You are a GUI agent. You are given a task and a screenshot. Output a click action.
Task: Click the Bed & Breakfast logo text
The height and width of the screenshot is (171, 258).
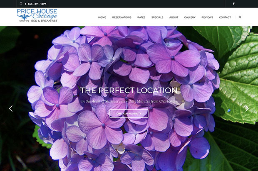(x=44, y=21)
